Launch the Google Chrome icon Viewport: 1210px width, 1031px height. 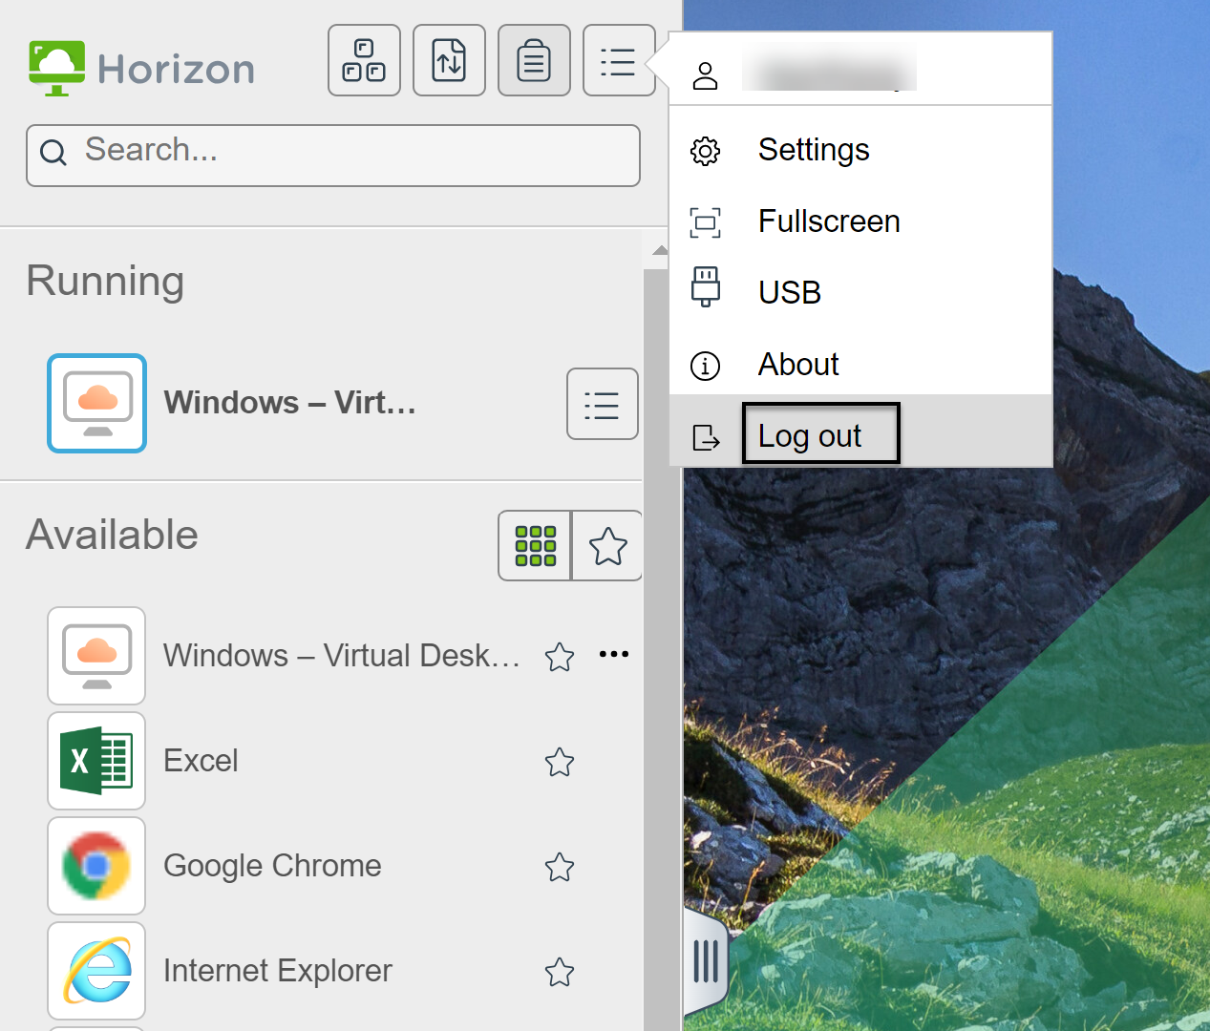96,866
